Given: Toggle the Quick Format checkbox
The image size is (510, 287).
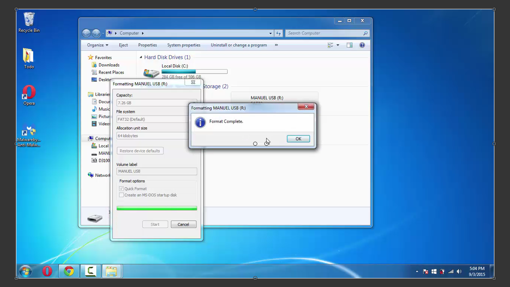Looking at the screenshot, I should pyautogui.click(x=121, y=189).
